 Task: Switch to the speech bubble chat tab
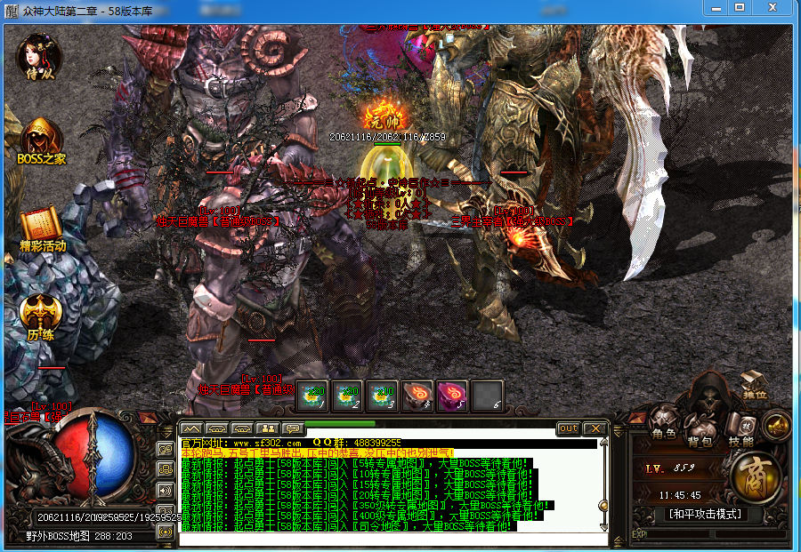coord(293,428)
